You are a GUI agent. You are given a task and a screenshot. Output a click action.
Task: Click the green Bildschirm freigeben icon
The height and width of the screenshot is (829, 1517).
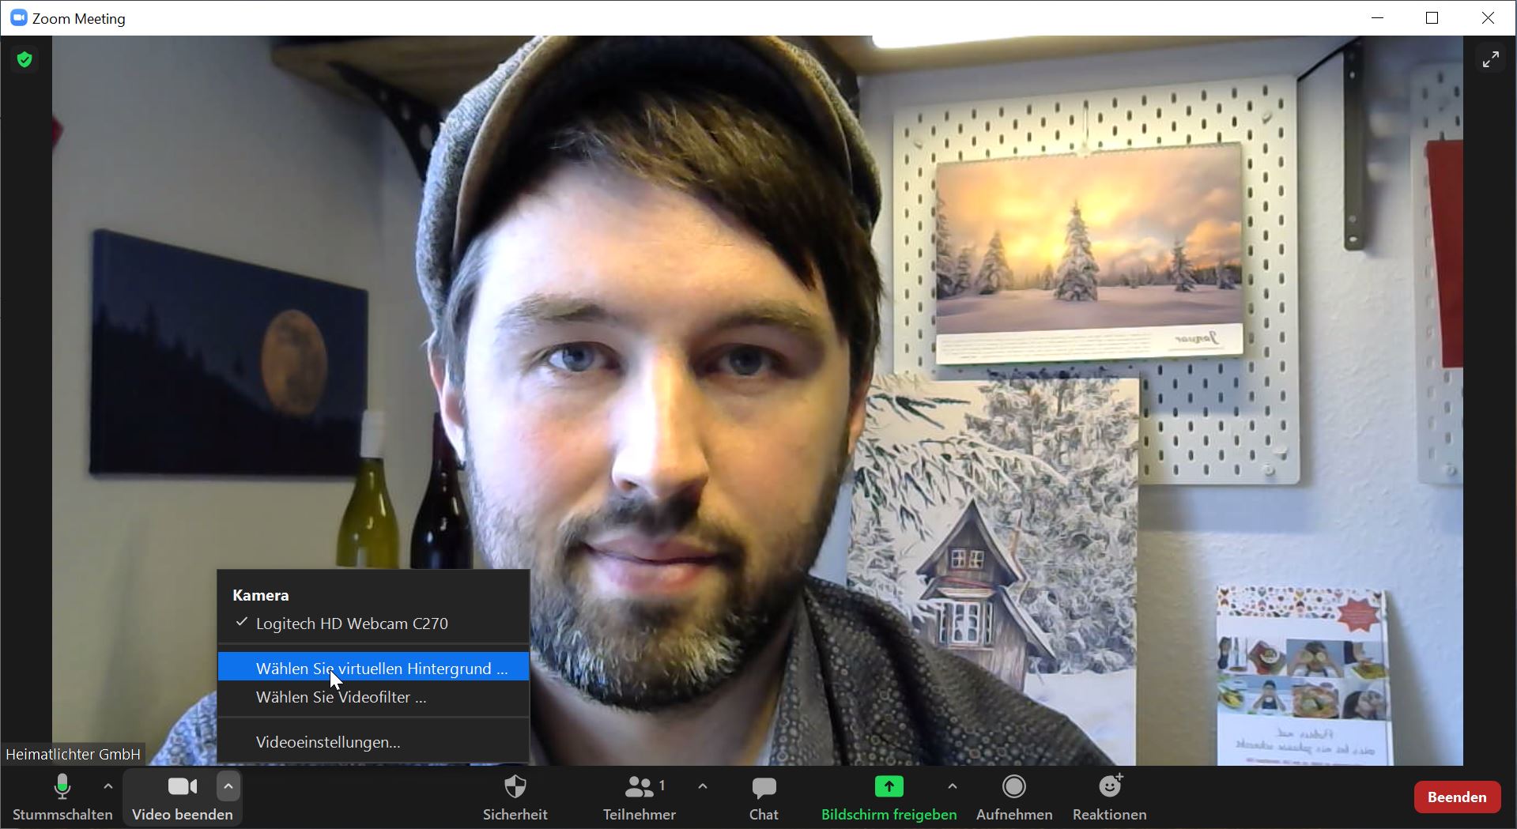889,787
